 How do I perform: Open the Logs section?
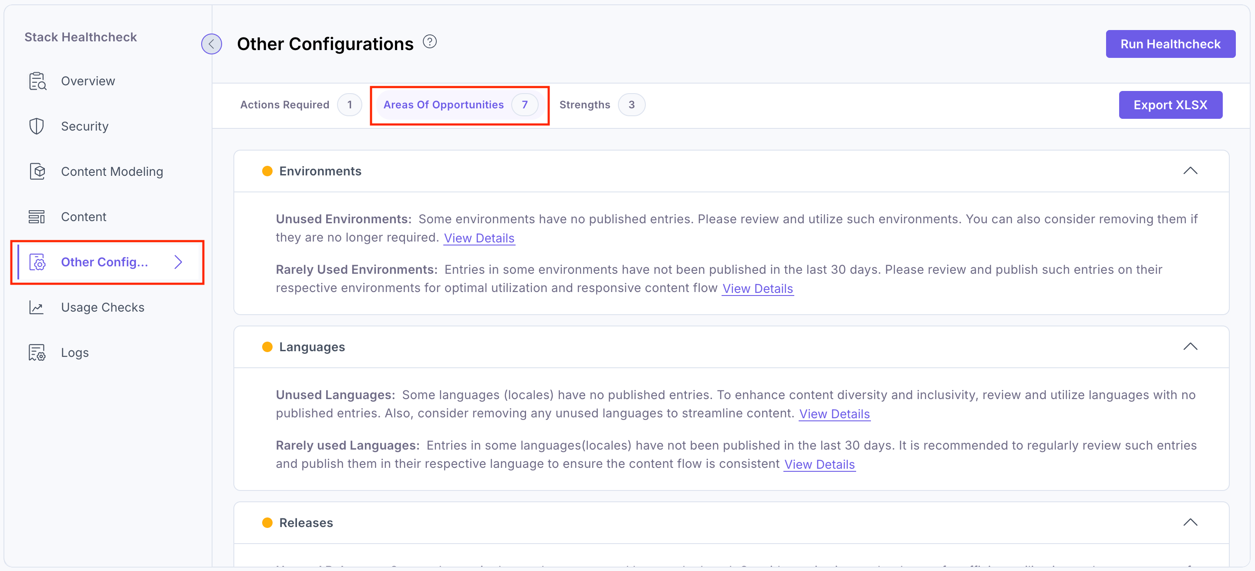74,352
